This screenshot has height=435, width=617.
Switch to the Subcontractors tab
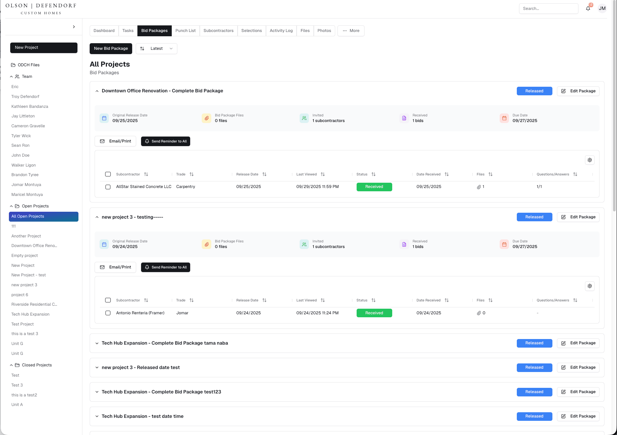pyautogui.click(x=218, y=31)
